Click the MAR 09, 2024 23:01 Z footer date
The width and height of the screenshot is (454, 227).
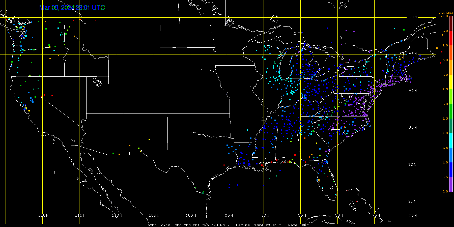(x=259, y=225)
